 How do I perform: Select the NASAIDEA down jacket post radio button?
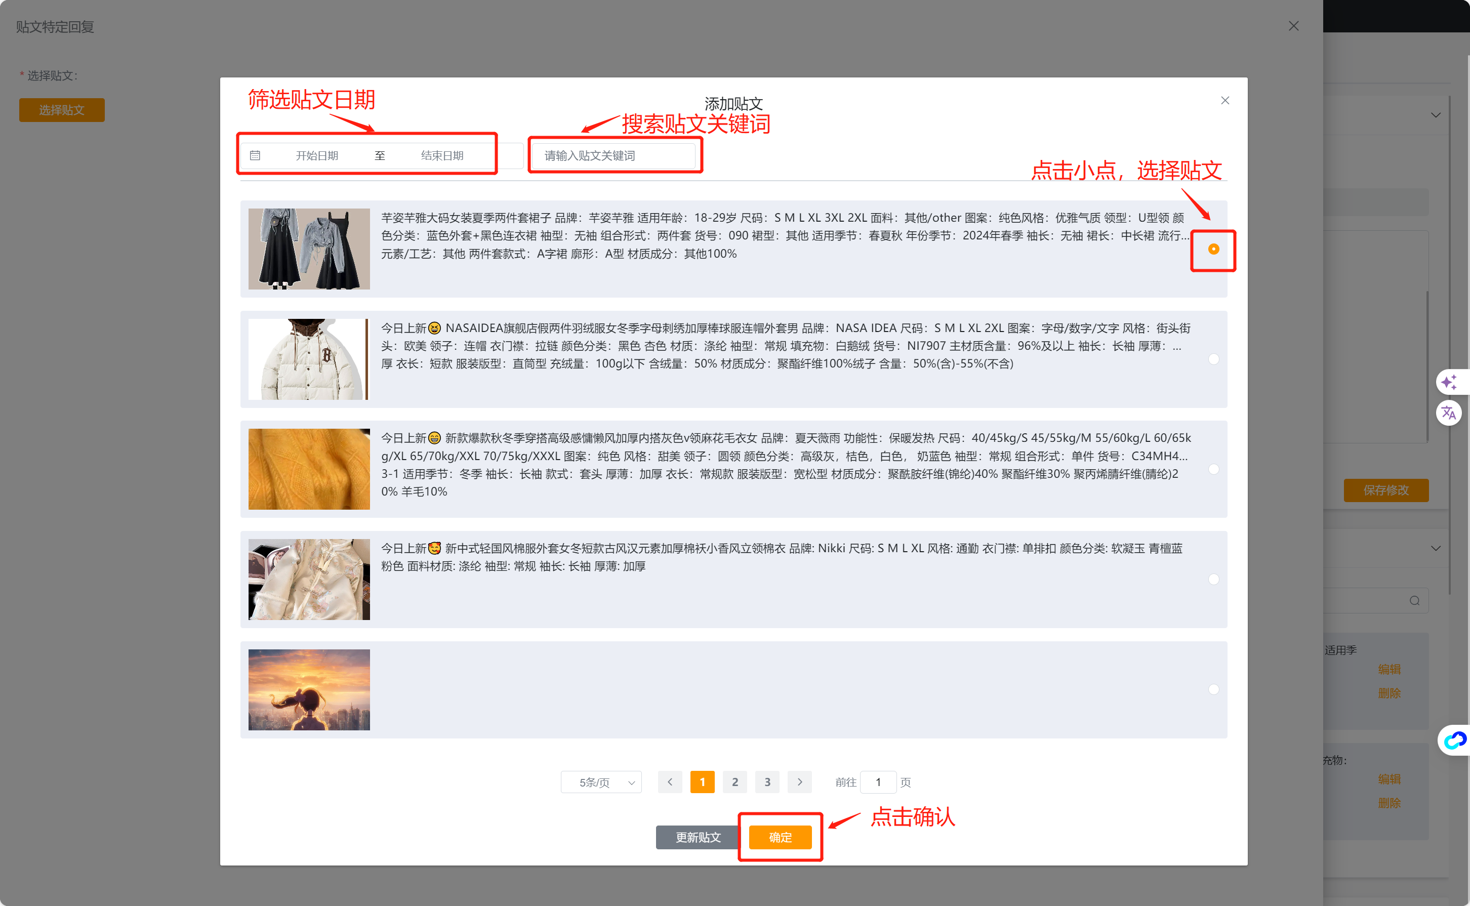pyautogui.click(x=1213, y=359)
